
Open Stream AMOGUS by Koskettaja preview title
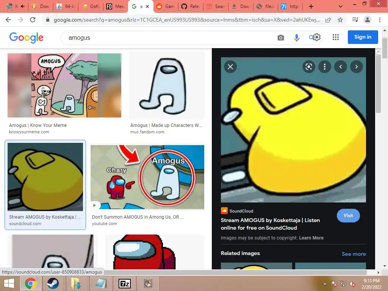point(270,224)
